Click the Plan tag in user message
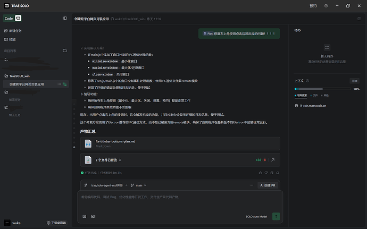Image resolution: width=367 pixels, height=229 pixels. coord(208,33)
